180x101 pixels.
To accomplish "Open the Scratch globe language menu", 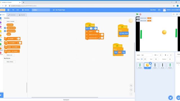I will point(9,10).
